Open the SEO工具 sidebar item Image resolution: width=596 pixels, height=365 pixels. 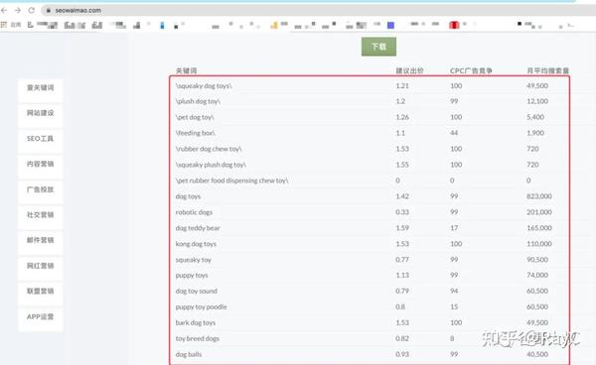click(41, 139)
